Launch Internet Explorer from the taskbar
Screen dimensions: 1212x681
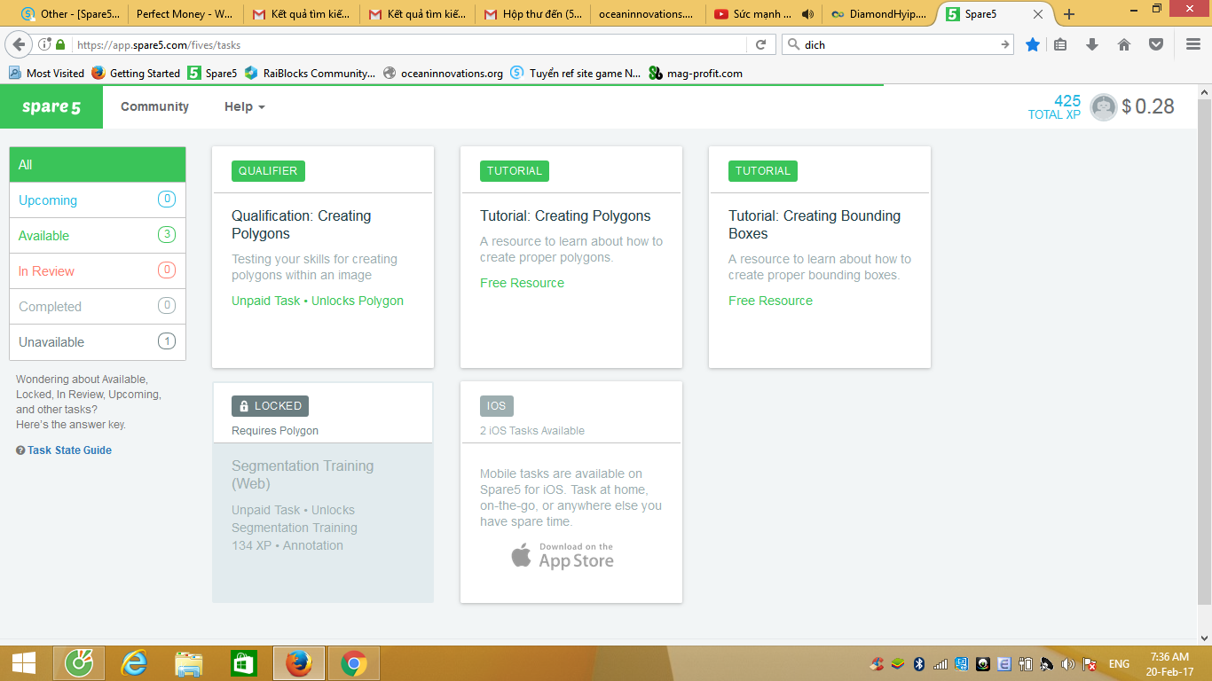(134, 663)
